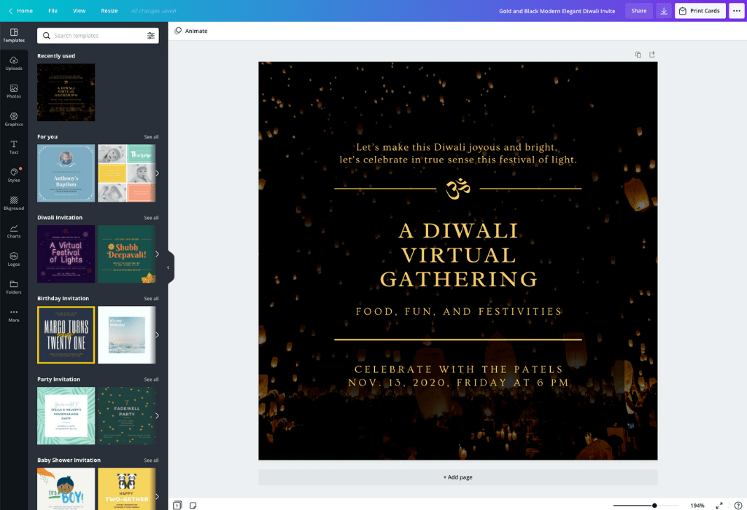Open notes from the status bar icon
The height and width of the screenshot is (510, 747).
(x=193, y=504)
